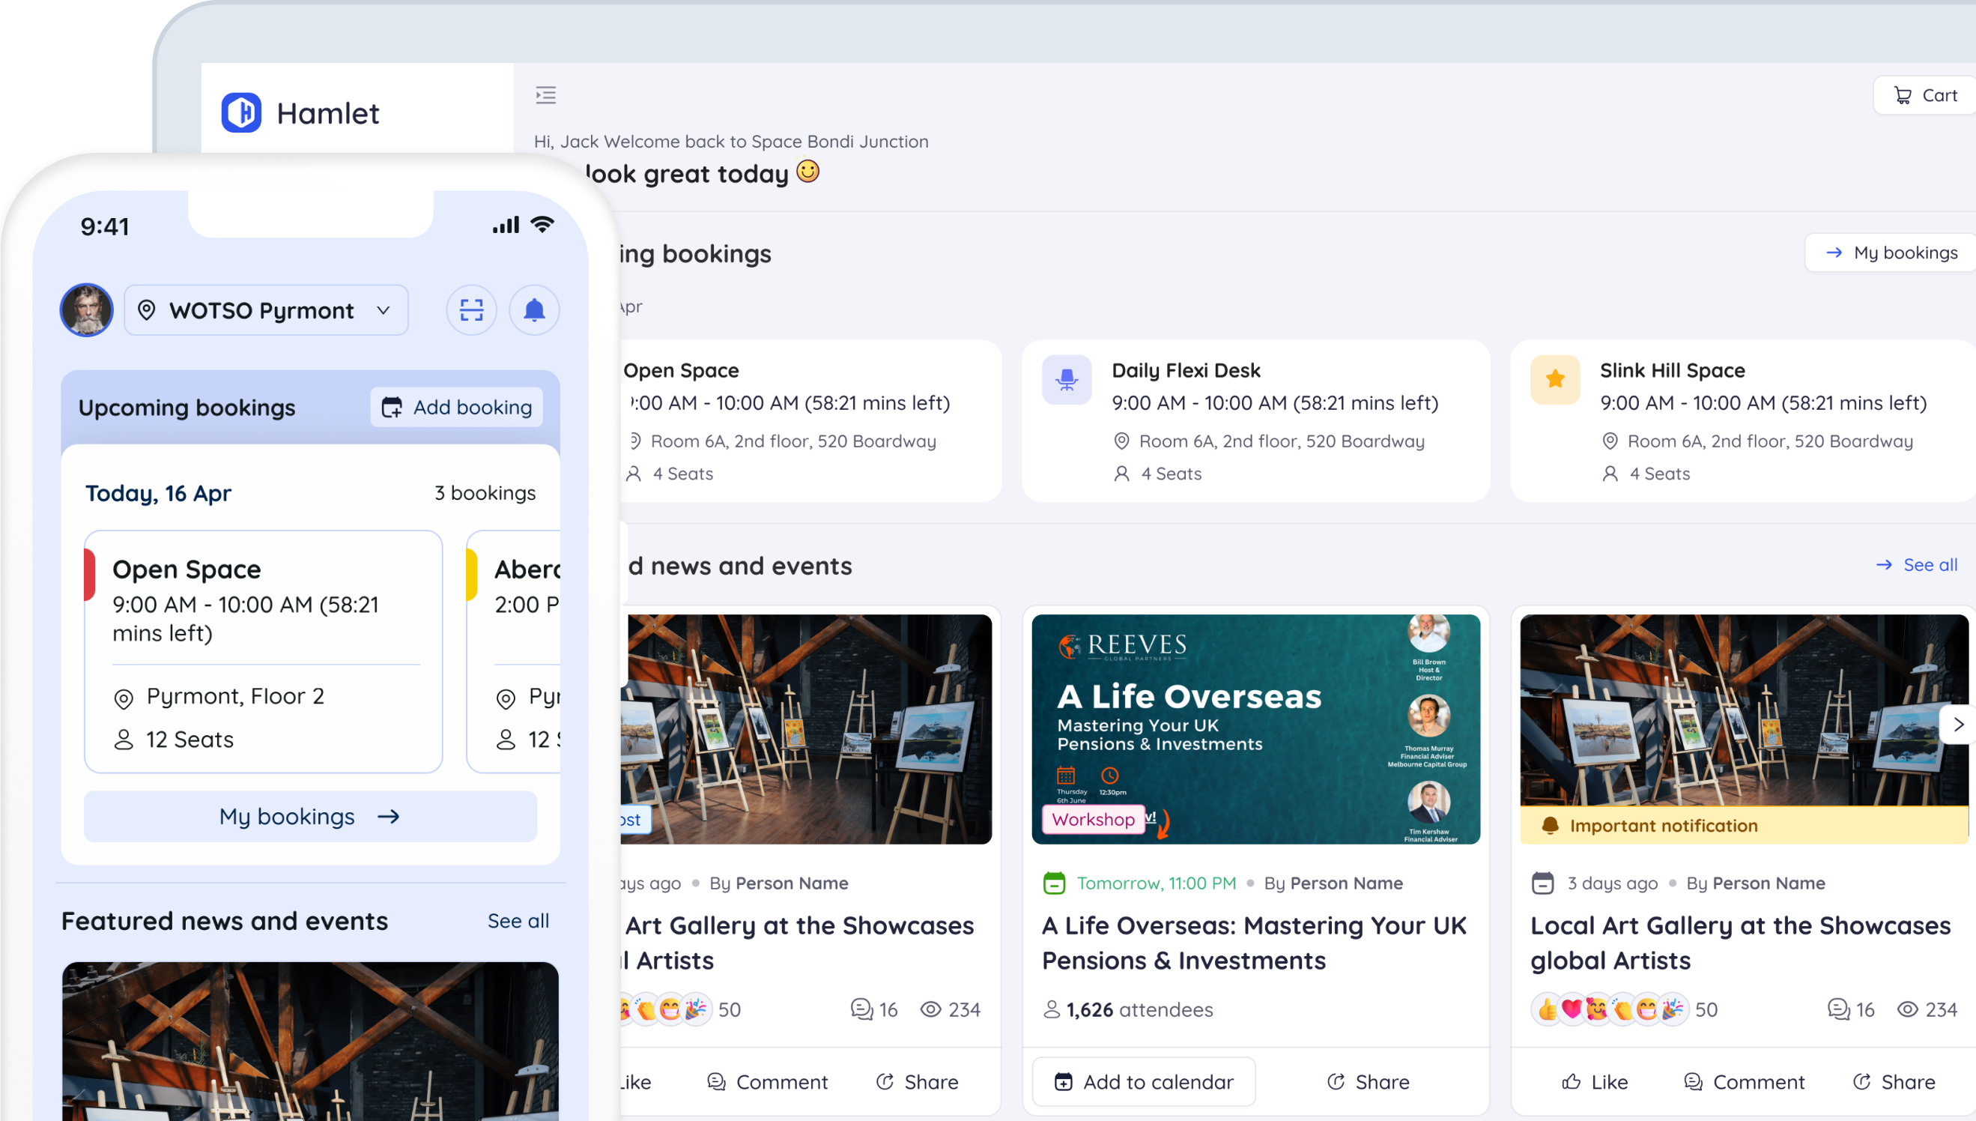Screen dimensions: 1976x1121
Task: Tap the QR scan icon on phone
Action: tap(472, 310)
